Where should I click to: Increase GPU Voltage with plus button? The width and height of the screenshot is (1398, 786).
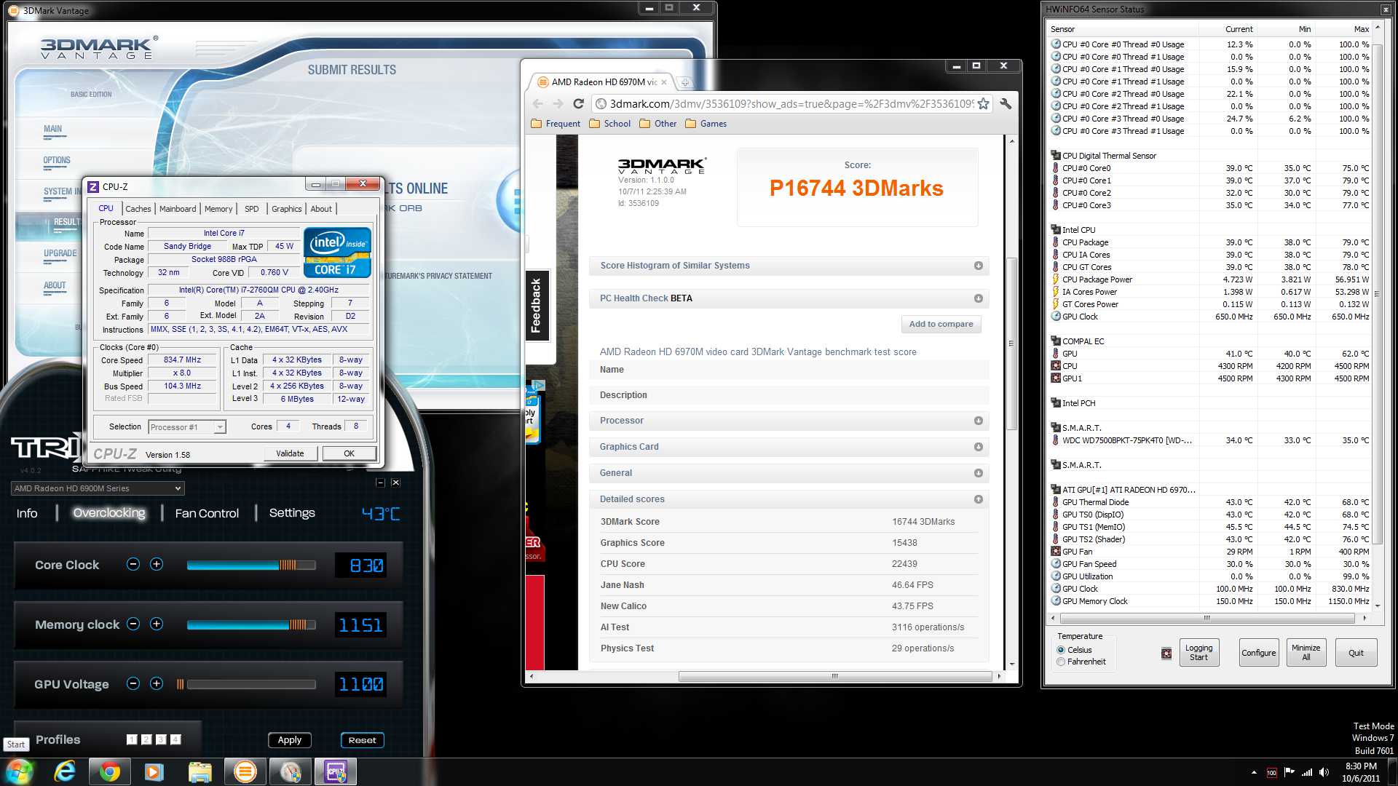(157, 683)
